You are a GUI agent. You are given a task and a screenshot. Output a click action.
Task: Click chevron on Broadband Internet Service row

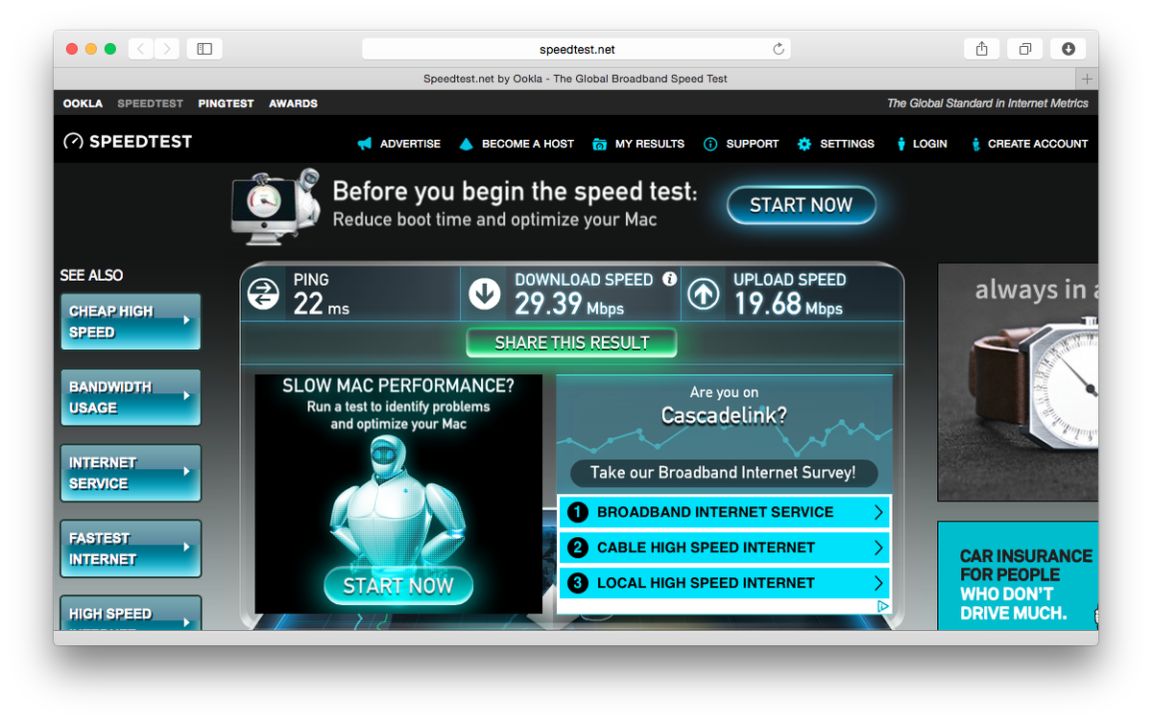point(877,512)
